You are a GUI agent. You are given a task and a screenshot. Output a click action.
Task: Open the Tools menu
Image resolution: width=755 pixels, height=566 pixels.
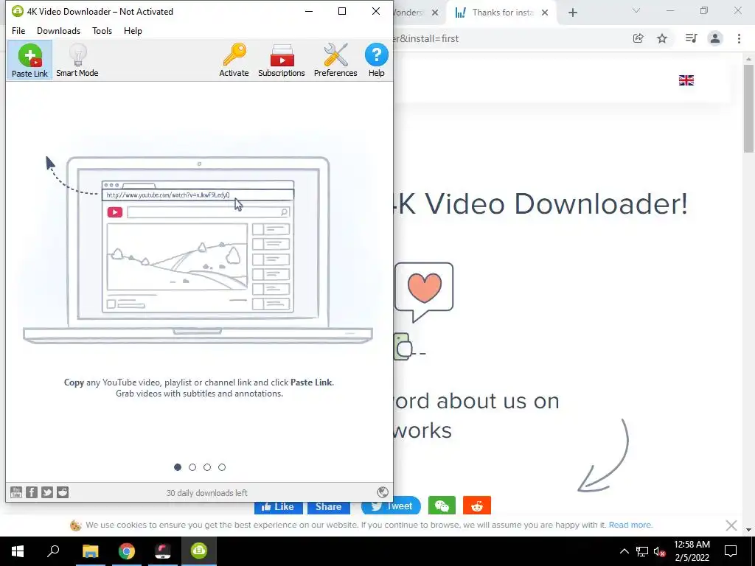point(102,31)
